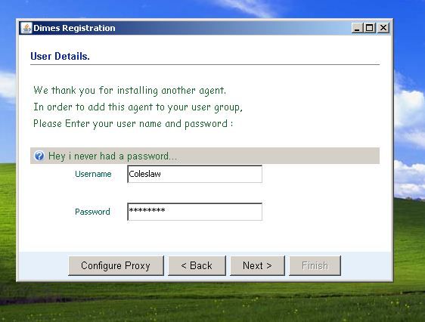Focus the masked Password input field

click(194, 212)
